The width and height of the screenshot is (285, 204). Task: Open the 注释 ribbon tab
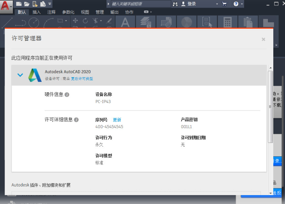click(51, 12)
